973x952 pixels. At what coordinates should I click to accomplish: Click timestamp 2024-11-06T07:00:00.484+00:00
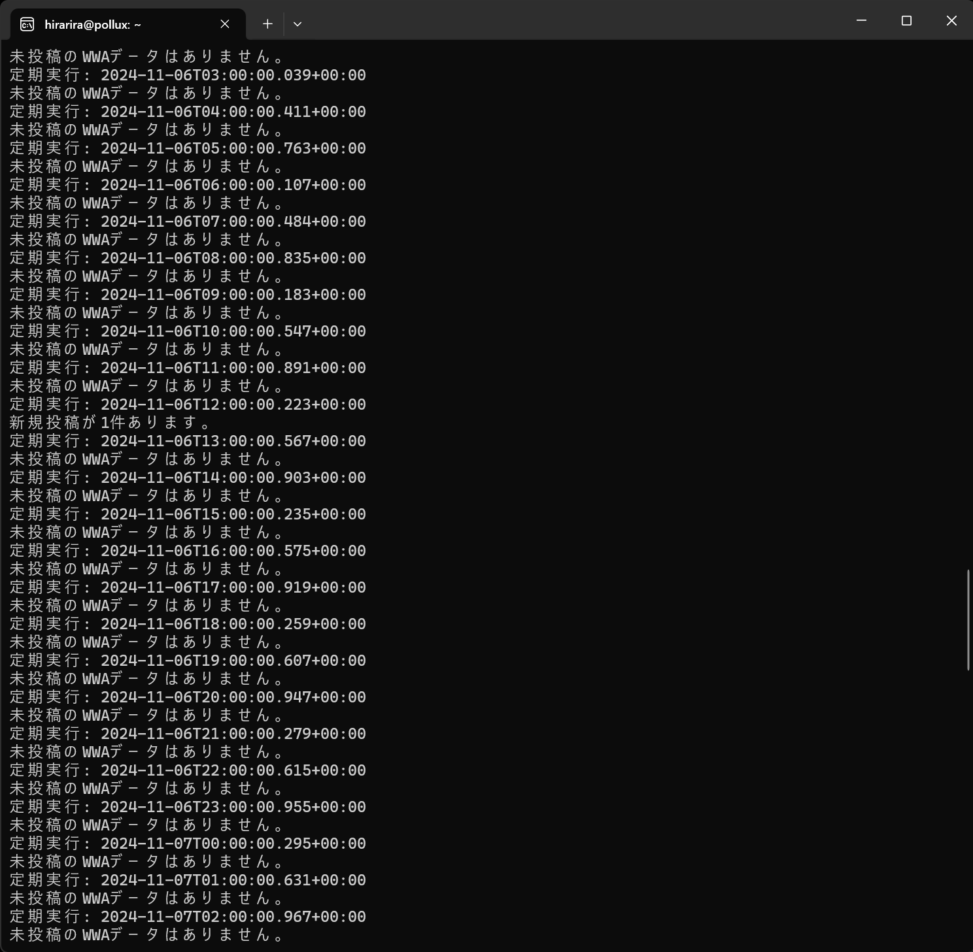click(233, 222)
